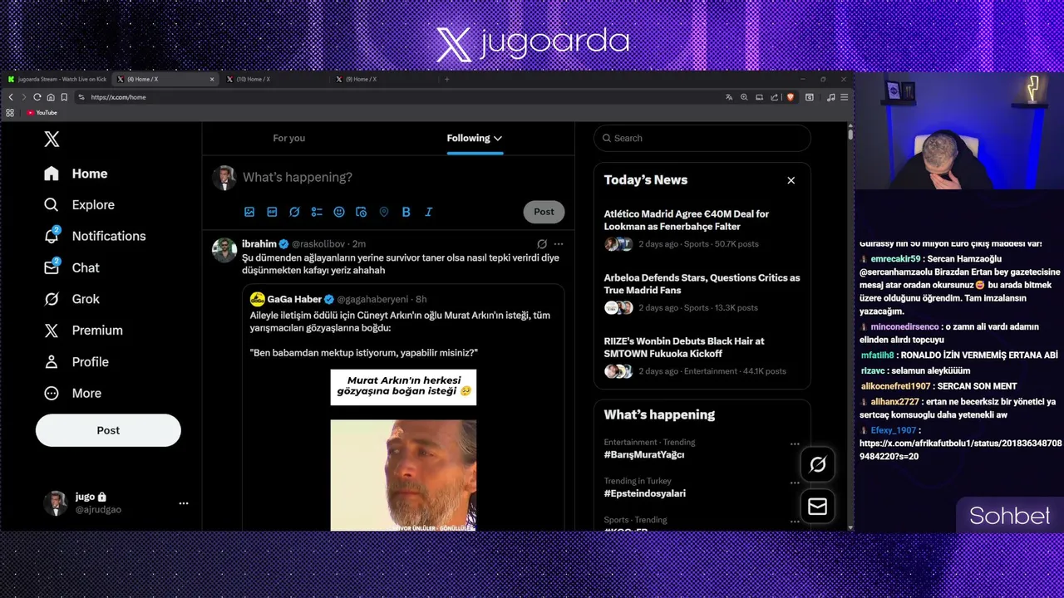The image size is (1064, 598).
Task: Open the YouTube bookmark
Action: click(42, 113)
